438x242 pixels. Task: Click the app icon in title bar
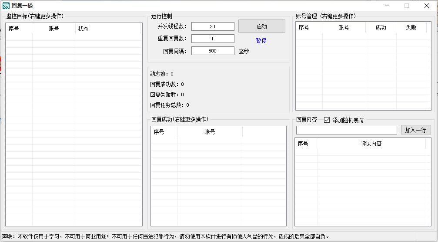coord(6,6)
